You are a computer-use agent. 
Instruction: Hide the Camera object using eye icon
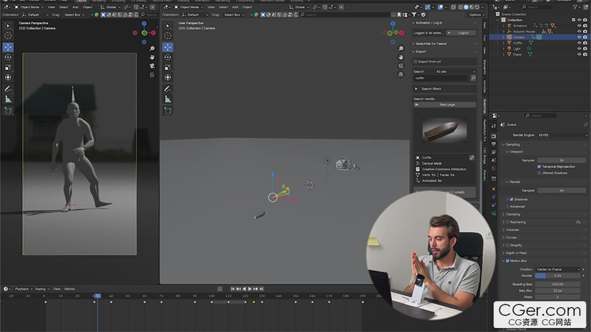(579, 37)
